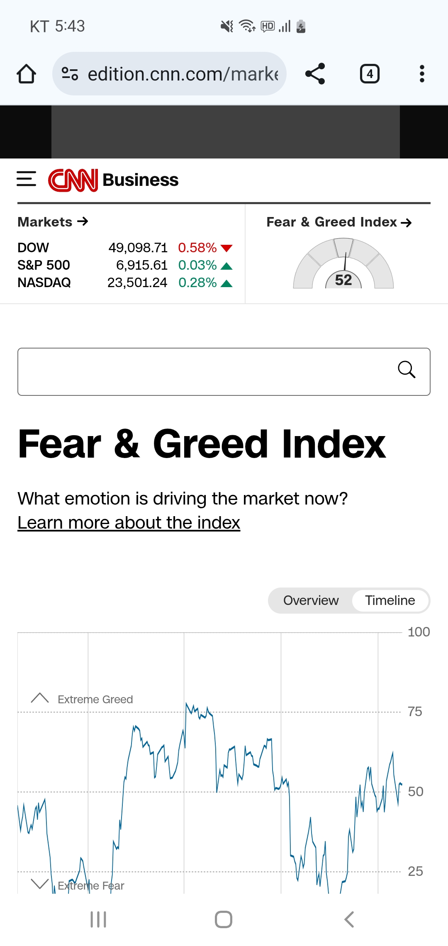
Task: Switch to Overview view
Action: (x=311, y=600)
